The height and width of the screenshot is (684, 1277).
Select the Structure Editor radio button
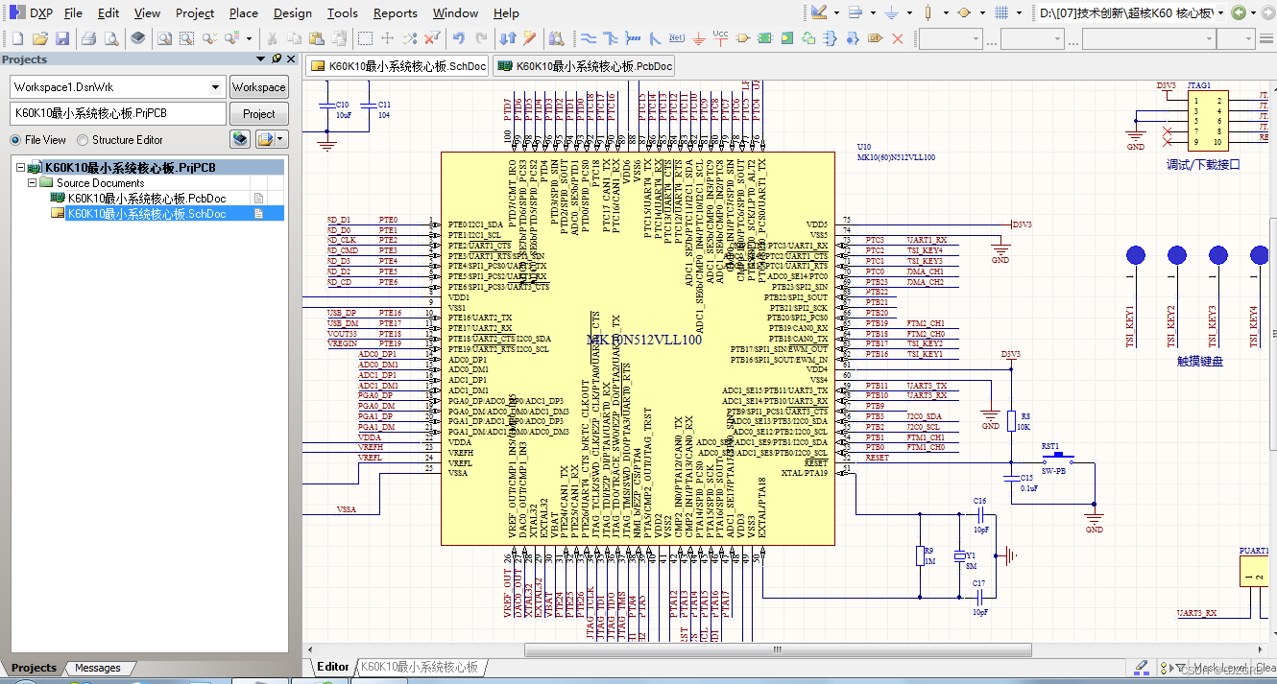click(81, 139)
